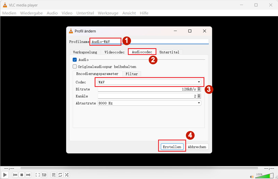Click the Play button in VLC controls
Screen dimensions: 278x179
click(x=5, y=175)
